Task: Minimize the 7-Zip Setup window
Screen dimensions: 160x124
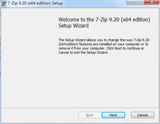Action: coord(131,2)
